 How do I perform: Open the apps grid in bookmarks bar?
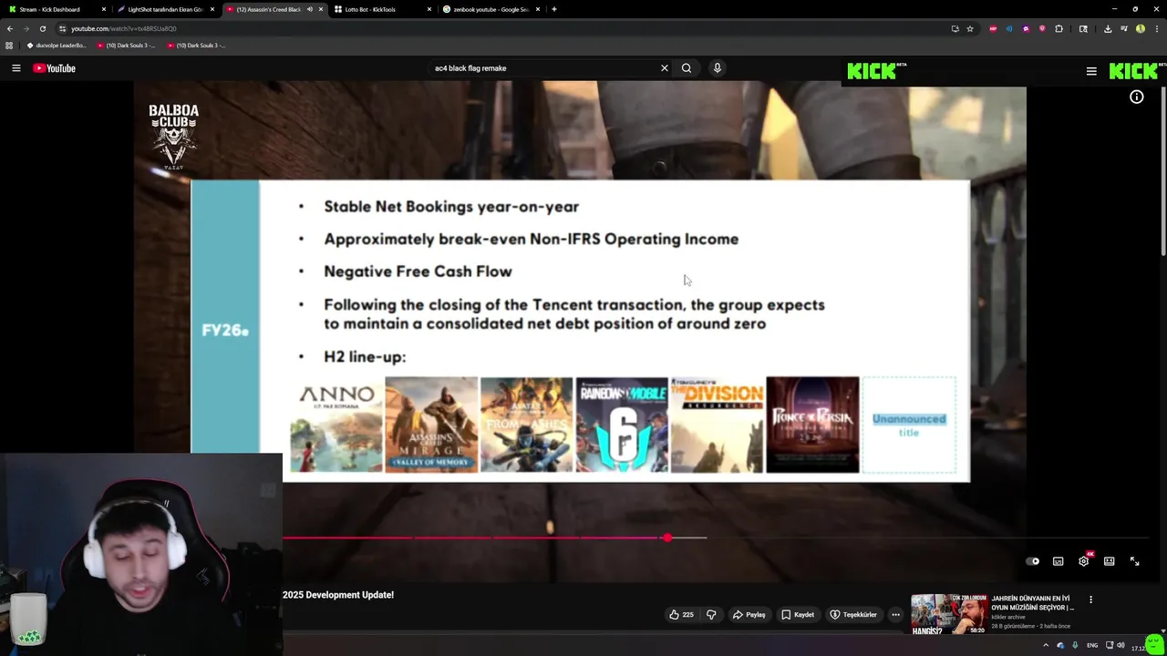point(10,46)
